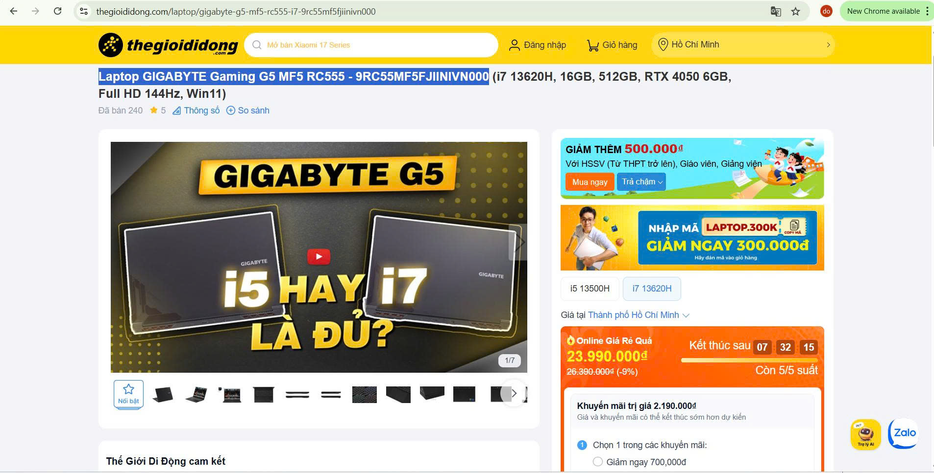
Task: Open the Thành phố Hồ Chí Minh price location dropdown
Action: tap(639, 315)
